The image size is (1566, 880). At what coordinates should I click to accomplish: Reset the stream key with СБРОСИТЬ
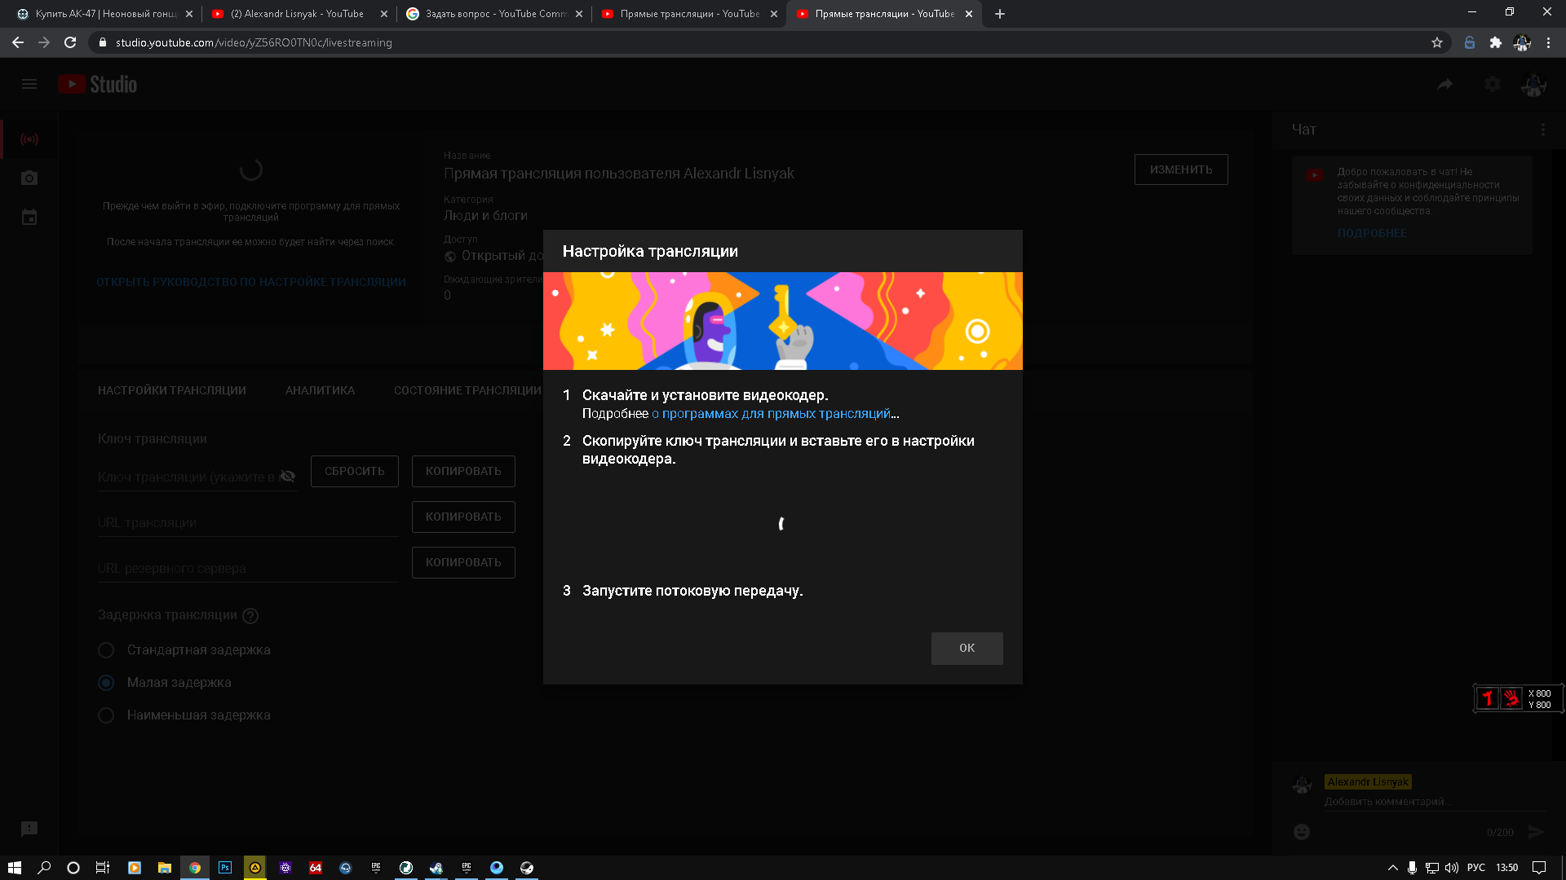tap(355, 471)
